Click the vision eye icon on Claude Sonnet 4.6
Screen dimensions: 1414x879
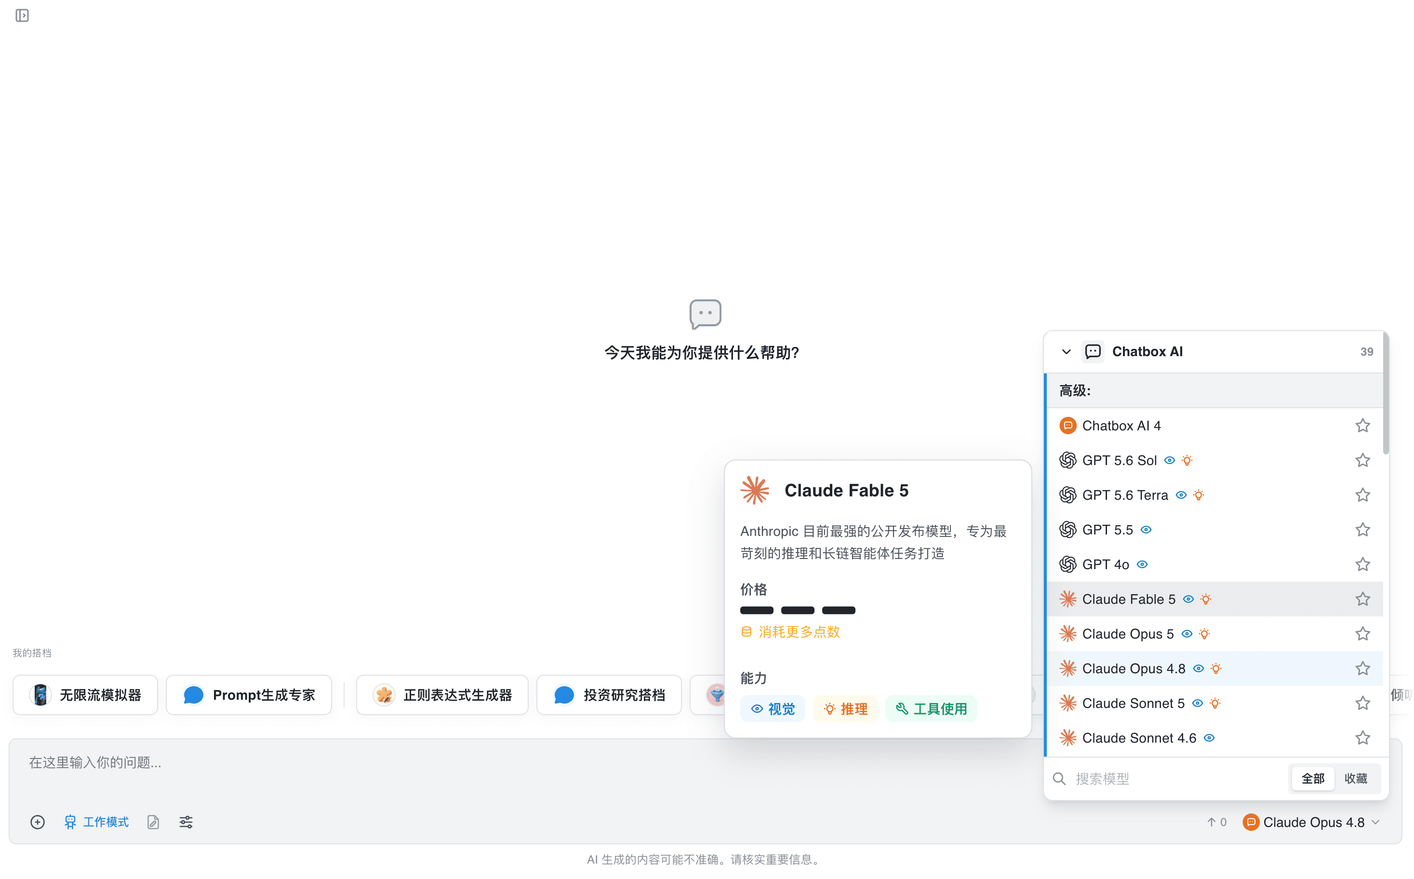click(x=1209, y=738)
